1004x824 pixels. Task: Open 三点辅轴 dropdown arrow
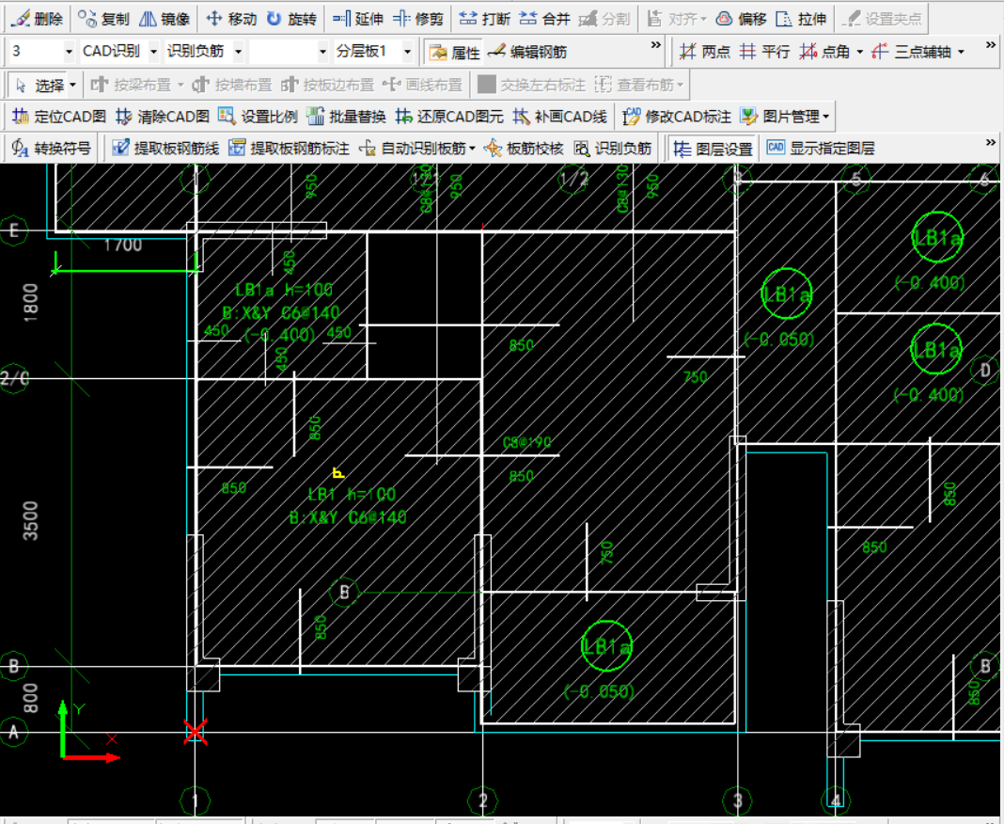click(961, 51)
